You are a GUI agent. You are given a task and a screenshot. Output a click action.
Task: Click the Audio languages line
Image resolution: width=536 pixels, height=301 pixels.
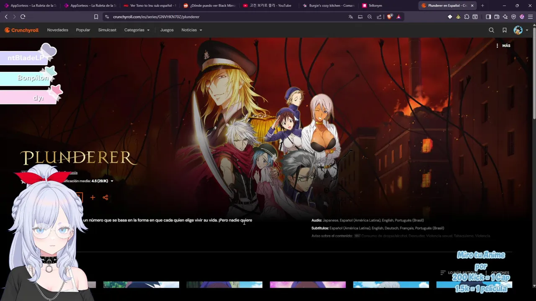click(368, 220)
